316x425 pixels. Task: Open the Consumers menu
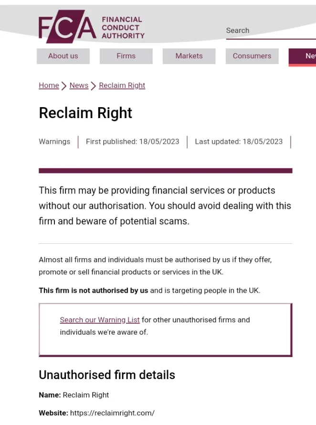pyautogui.click(x=252, y=56)
